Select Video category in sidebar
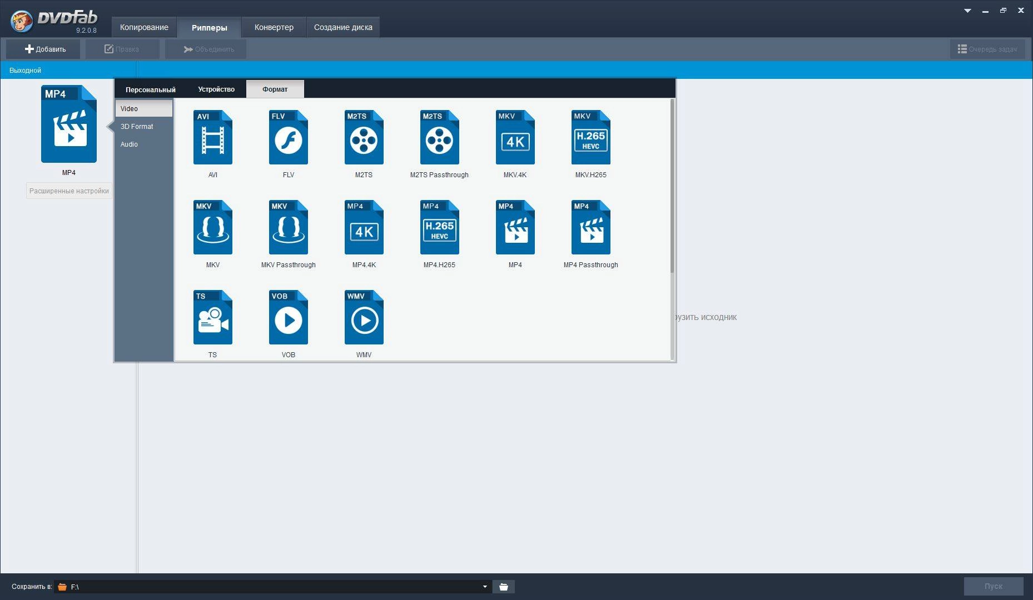This screenshot has width=1033, height=600. pos(144,108)
